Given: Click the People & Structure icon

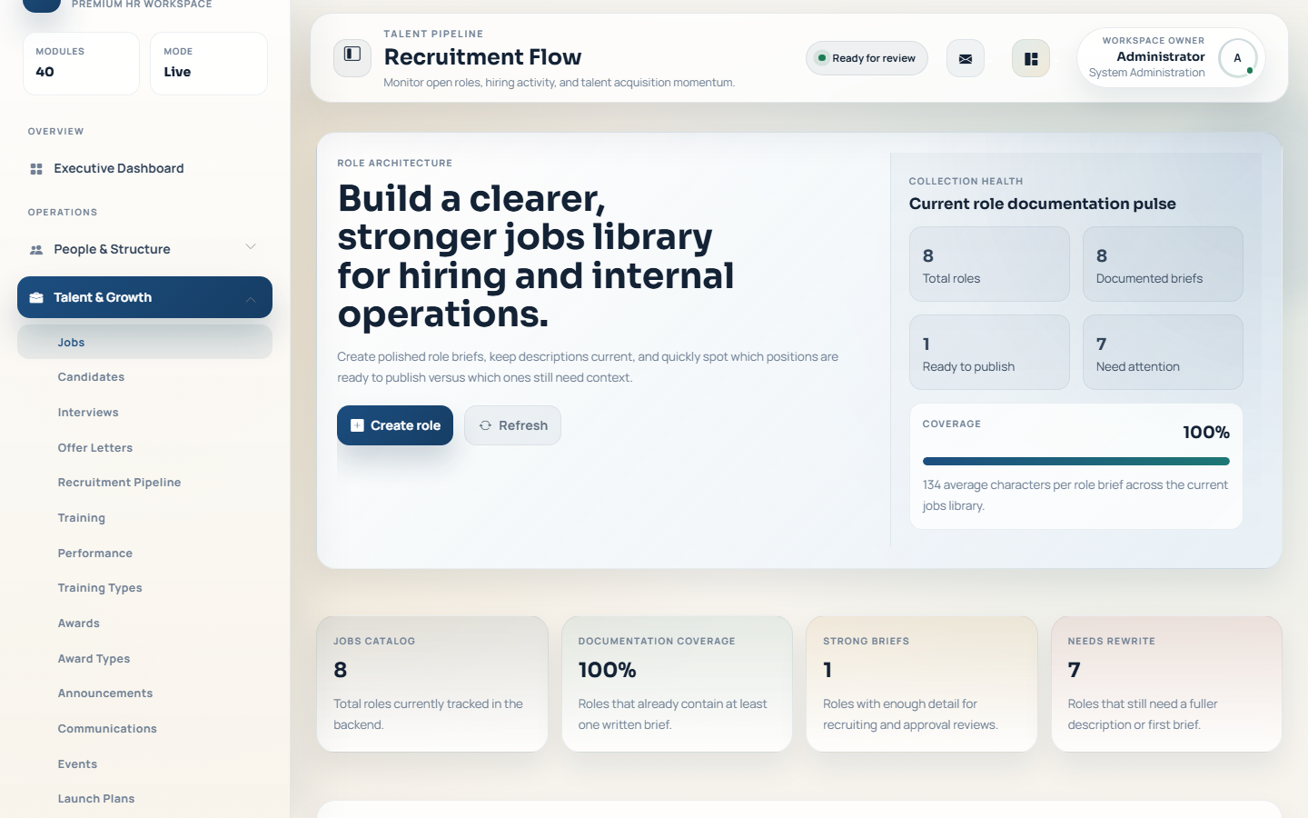Looking at the screenshot, I should coord(36,250).
